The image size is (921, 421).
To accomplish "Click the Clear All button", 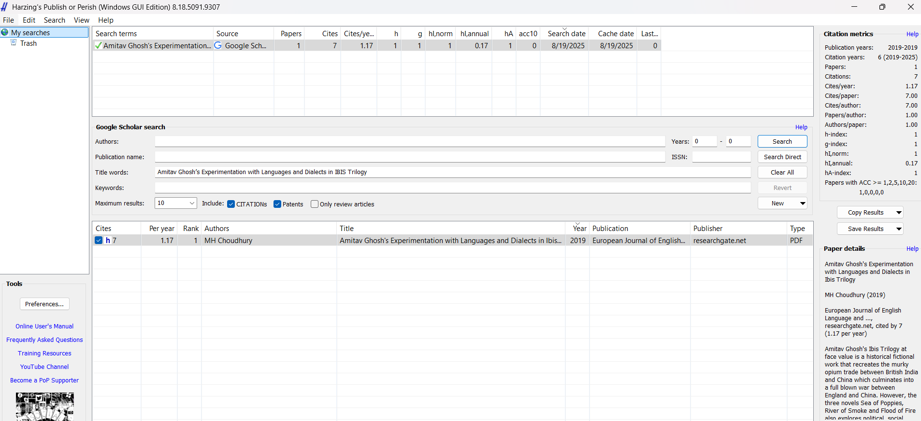I will click(782, 172).
